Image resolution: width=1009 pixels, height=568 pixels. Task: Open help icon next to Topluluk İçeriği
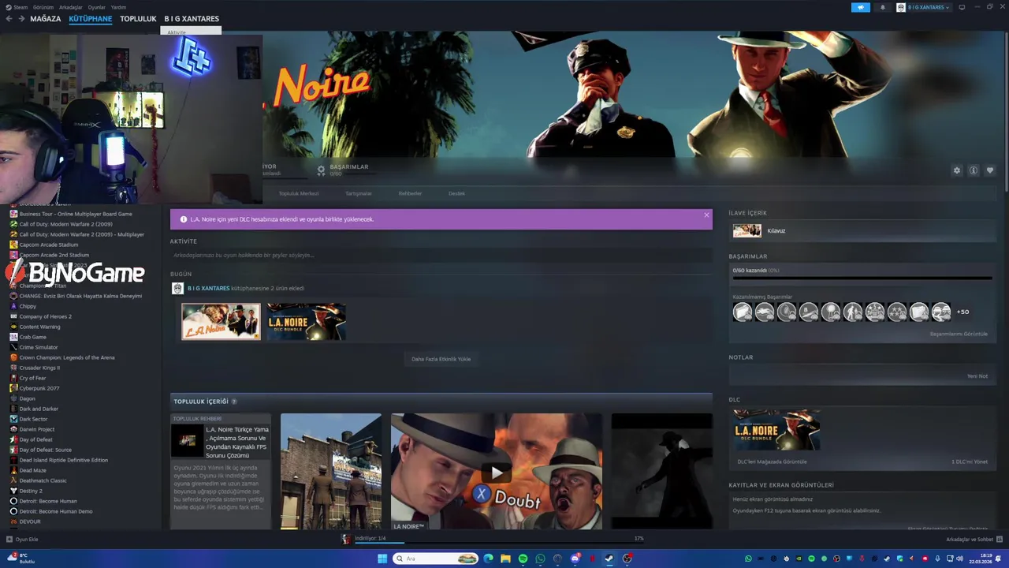234,402
